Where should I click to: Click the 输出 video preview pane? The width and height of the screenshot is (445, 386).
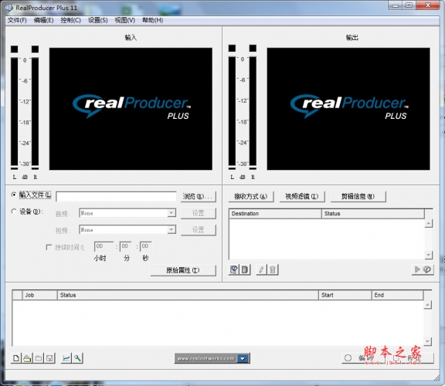348,109
